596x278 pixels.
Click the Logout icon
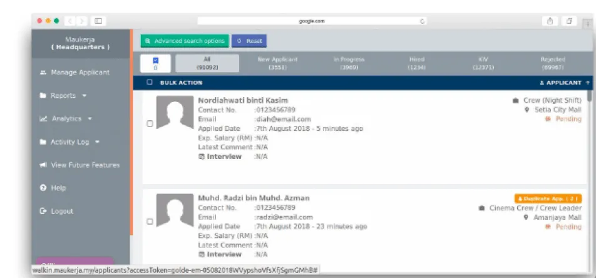pos(43,211)
